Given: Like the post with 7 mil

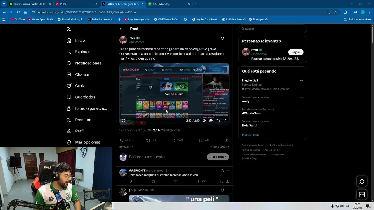Looking at the screenshot, I should pyautogui.click(x=178, y=140).
